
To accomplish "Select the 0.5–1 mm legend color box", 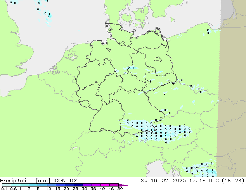I will [16, 185].
